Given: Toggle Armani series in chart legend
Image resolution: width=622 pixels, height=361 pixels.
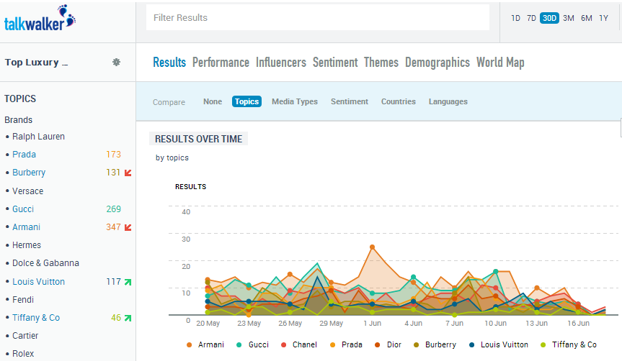Looking at the screenshot, I should [x=205, y=344].
